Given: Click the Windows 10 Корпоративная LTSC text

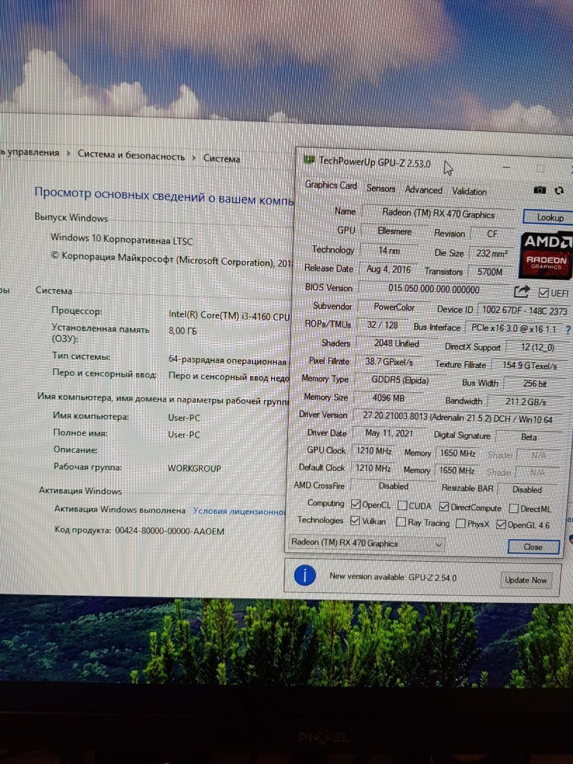Looking at the screenshot, I should 121,239.
